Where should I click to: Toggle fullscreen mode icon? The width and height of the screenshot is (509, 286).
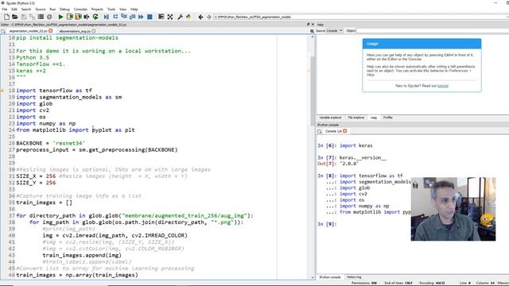[x=169, y=17]
